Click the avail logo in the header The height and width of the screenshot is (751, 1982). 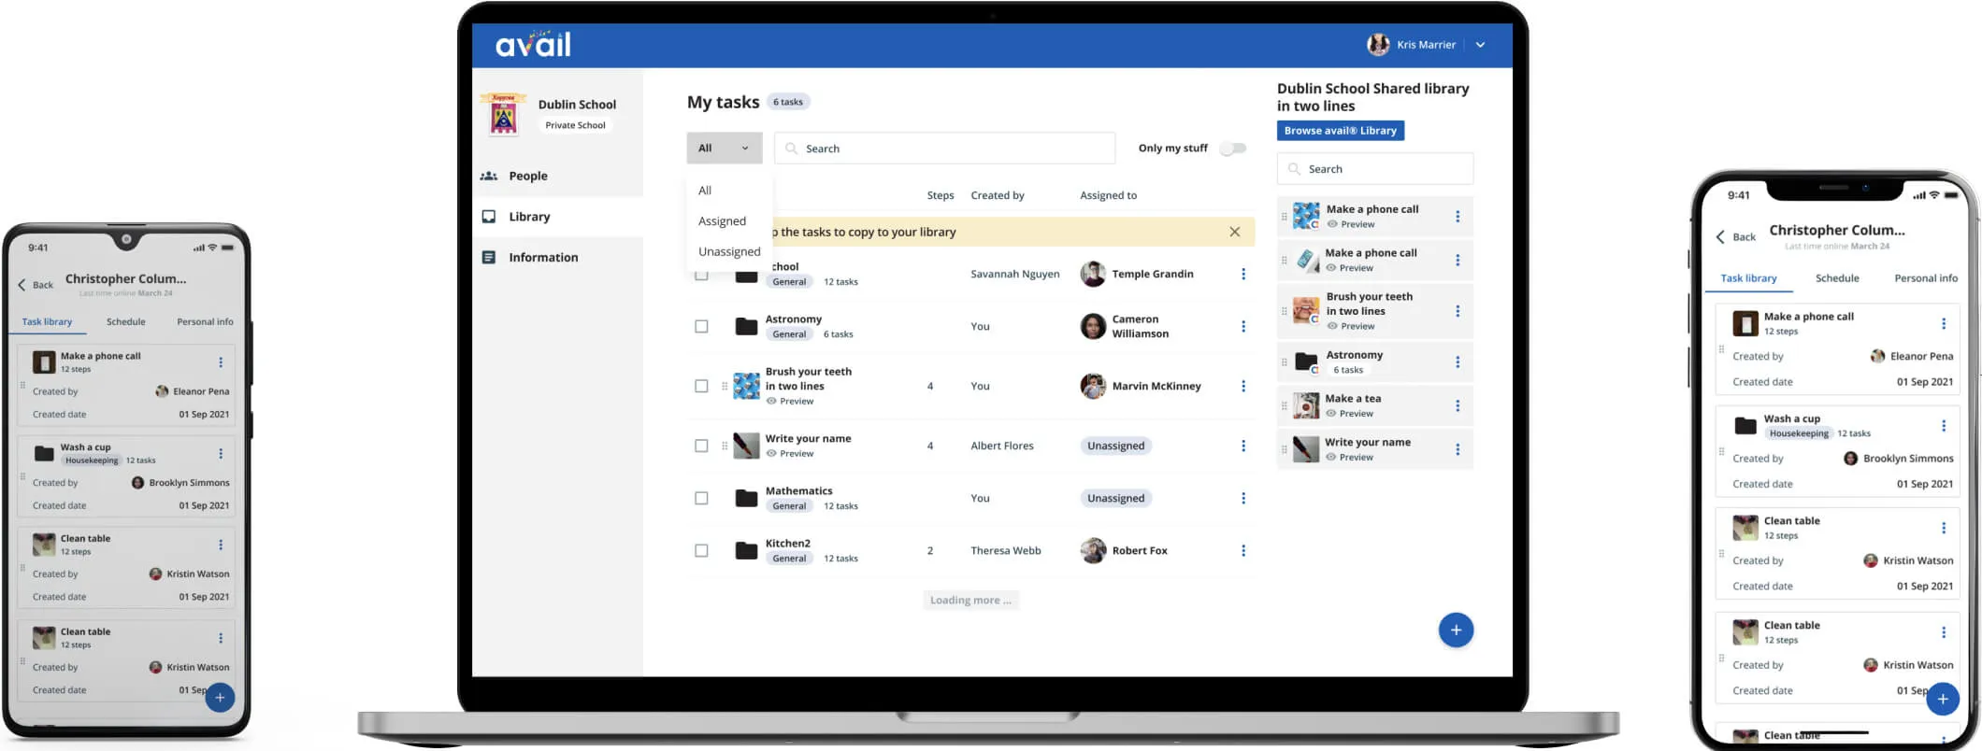pos(533,44)
